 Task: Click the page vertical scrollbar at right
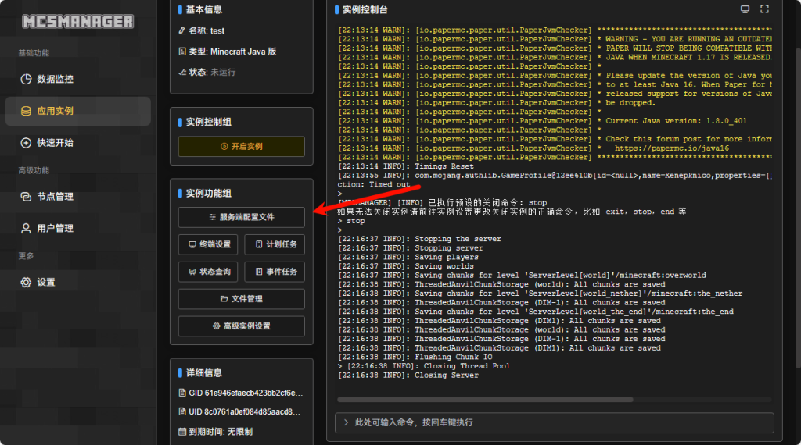pyautogui.click(x=798, y=208)
